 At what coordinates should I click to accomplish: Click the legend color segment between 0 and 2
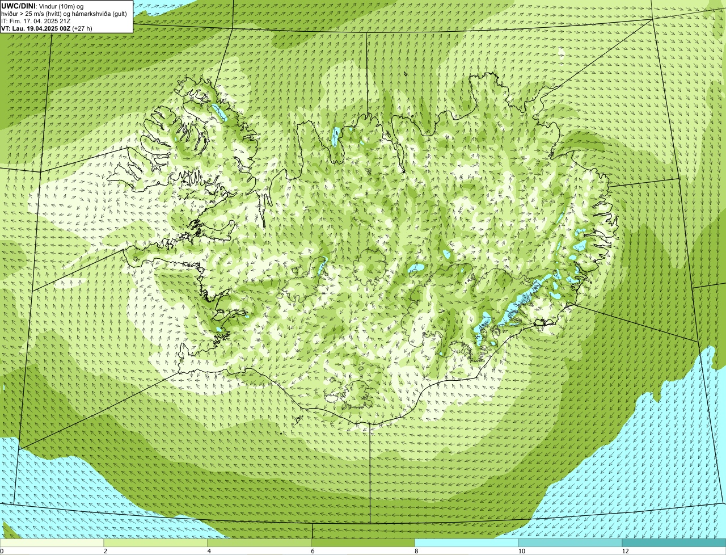coord(52,543)
